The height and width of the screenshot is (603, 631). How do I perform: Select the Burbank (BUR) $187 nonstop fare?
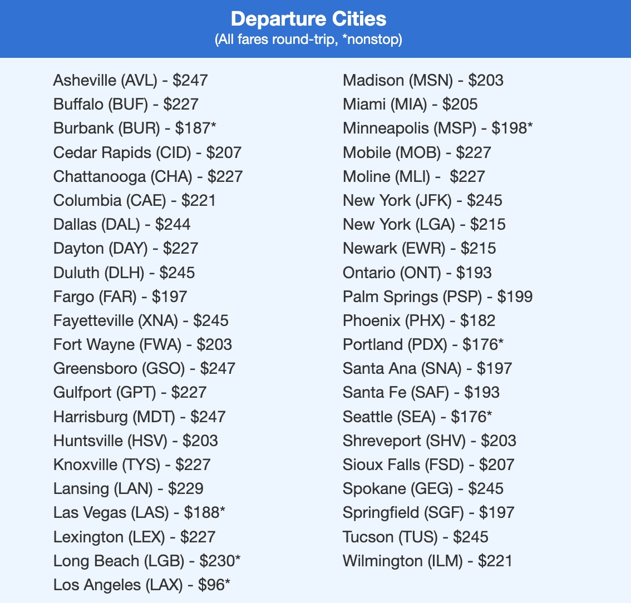point(135,128)
